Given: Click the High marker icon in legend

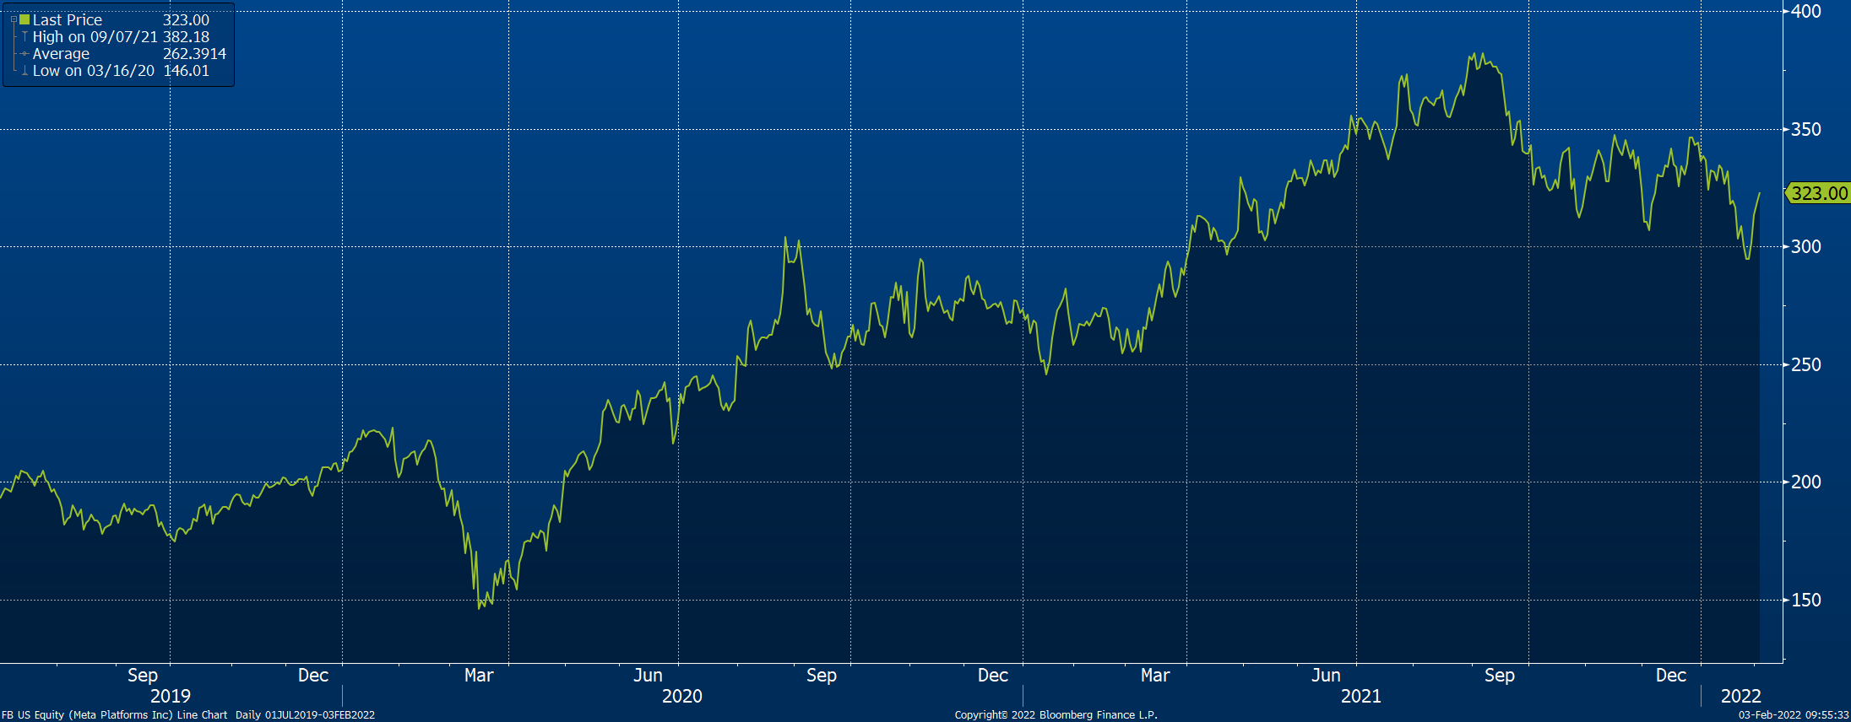Looking at the screenshot, I should tap(24, 37).
